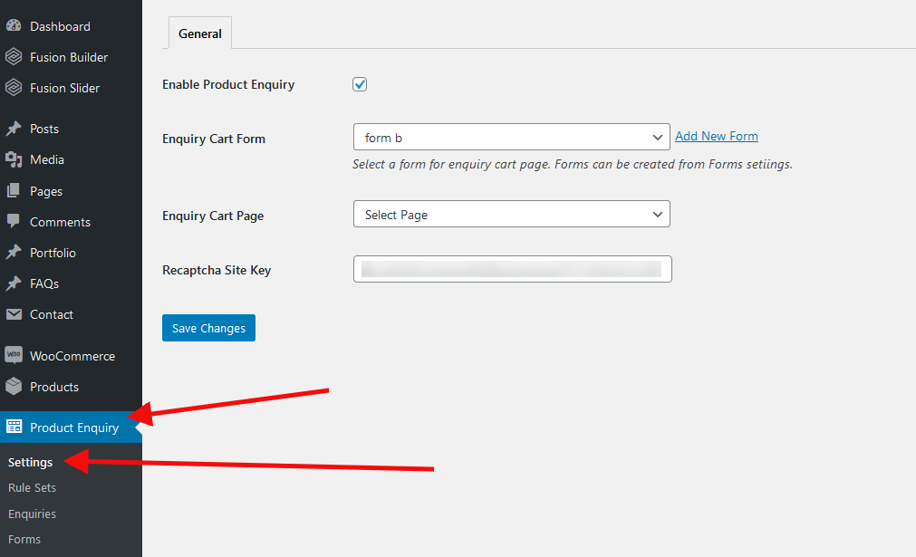The image size is (916, 557).
Task: Click the Posts pushpin icon
Action: coord(14,129)
